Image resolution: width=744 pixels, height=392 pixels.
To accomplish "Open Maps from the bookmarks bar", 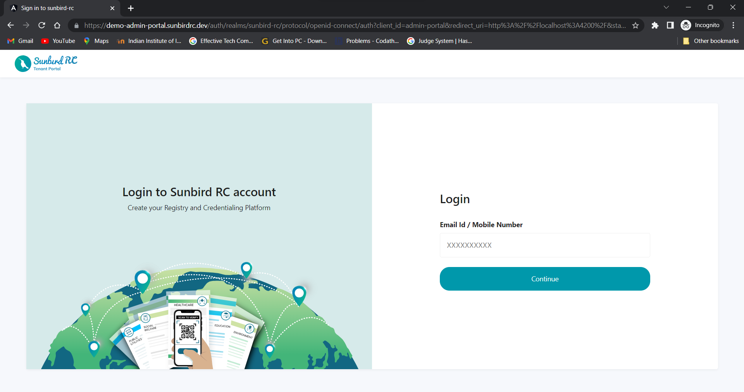I will (x=95, y=41).
